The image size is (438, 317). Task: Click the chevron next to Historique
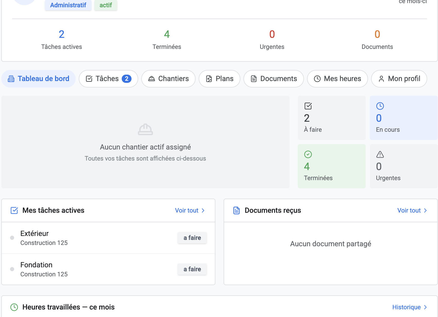point(425,307)
